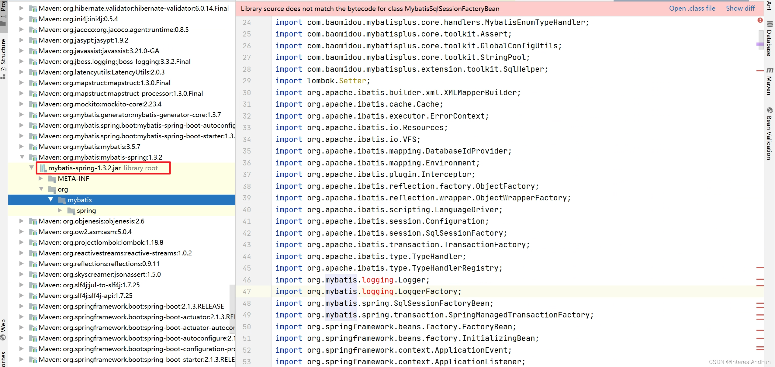The width and height of the screenshot is (775, 367).
Task: Open the Bean Validation panel icon
Action: pyautogui.click(x=770, y=110)
